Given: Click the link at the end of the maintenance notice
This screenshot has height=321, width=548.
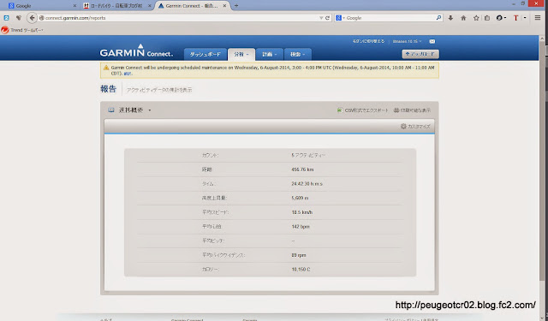Looking at the screenshot, I should (x=128, y=74).
